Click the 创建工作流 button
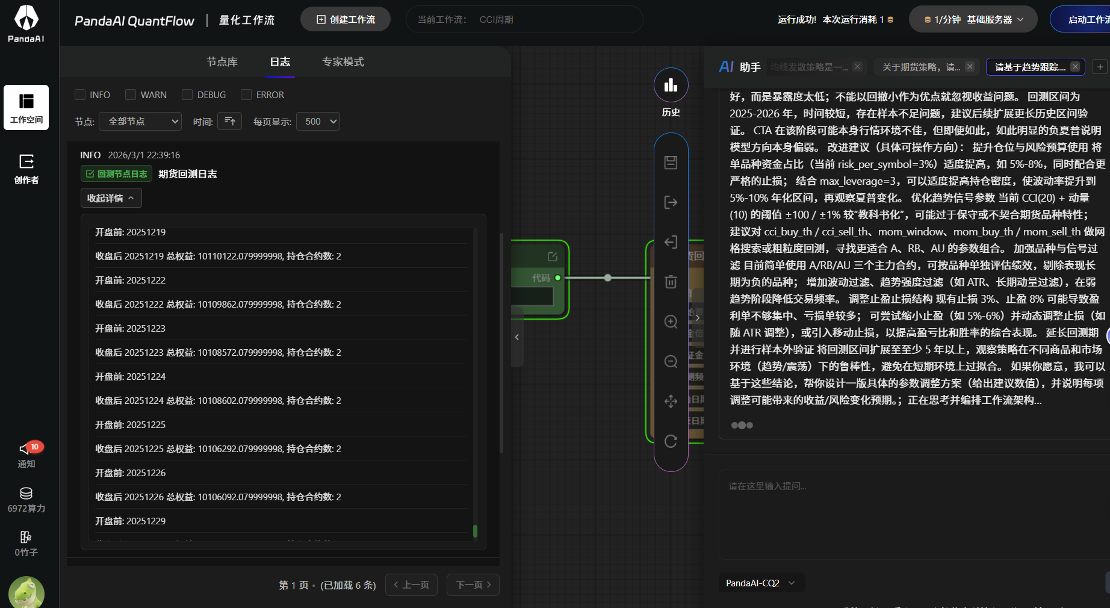This screenshot has width=1110, height=608. (x=346, y=19)
